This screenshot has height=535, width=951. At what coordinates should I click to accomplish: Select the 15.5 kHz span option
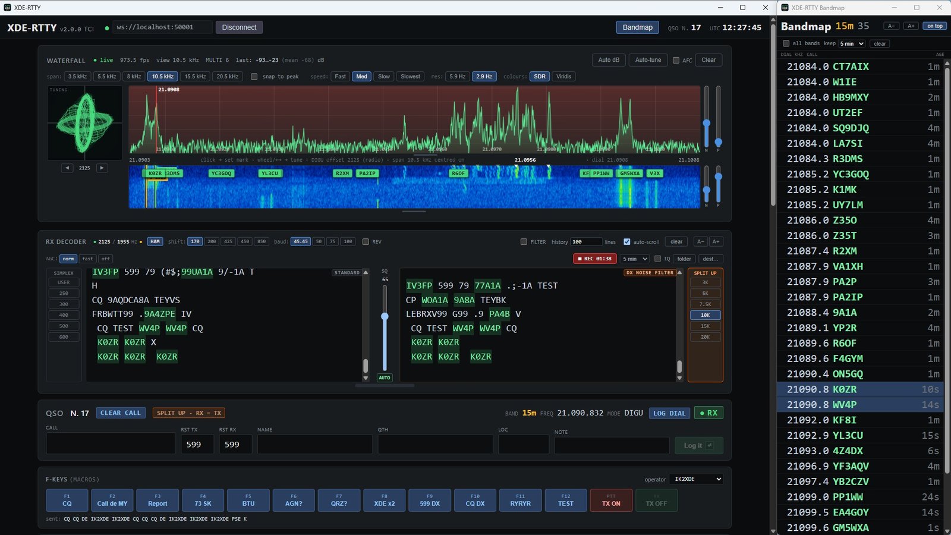coord(195,77)
